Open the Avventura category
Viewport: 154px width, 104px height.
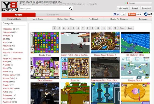click(7, 102)
